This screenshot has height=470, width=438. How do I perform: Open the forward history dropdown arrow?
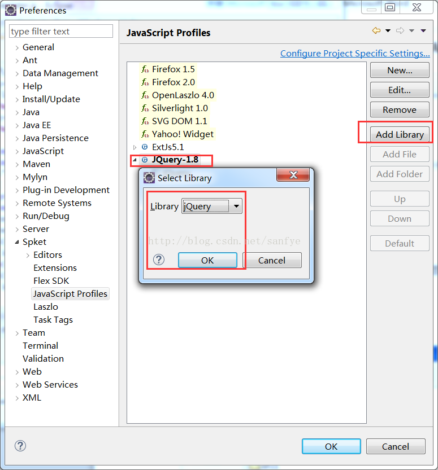point(411,30)
